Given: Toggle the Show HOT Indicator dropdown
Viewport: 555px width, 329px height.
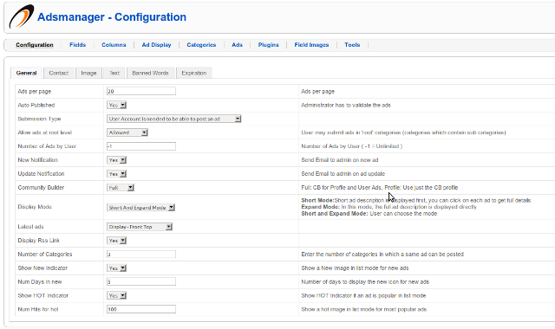Looking at the screenshot, I should point(116,295).
